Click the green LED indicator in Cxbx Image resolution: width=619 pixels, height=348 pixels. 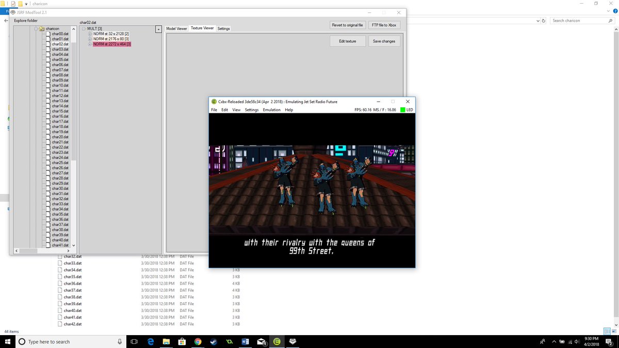click(403, 110)
